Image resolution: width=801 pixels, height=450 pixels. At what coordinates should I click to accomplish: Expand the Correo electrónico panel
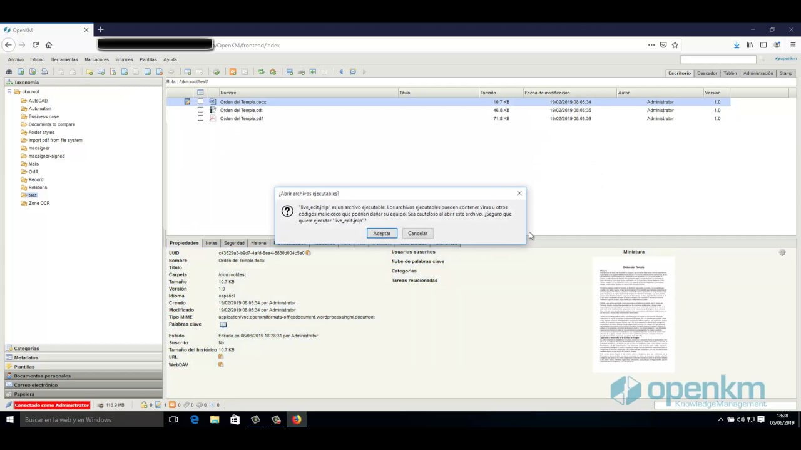(83, 385)
